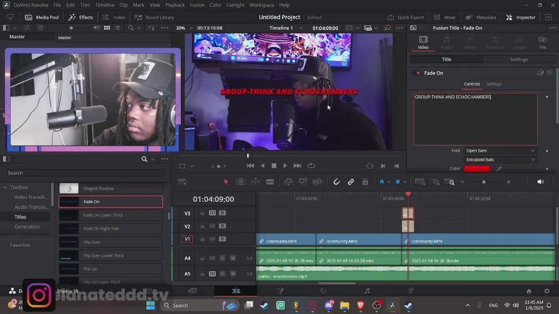Click the blue Flag marker icon
559x314 pixels.
pyautogui.click(x=381, y=182)
